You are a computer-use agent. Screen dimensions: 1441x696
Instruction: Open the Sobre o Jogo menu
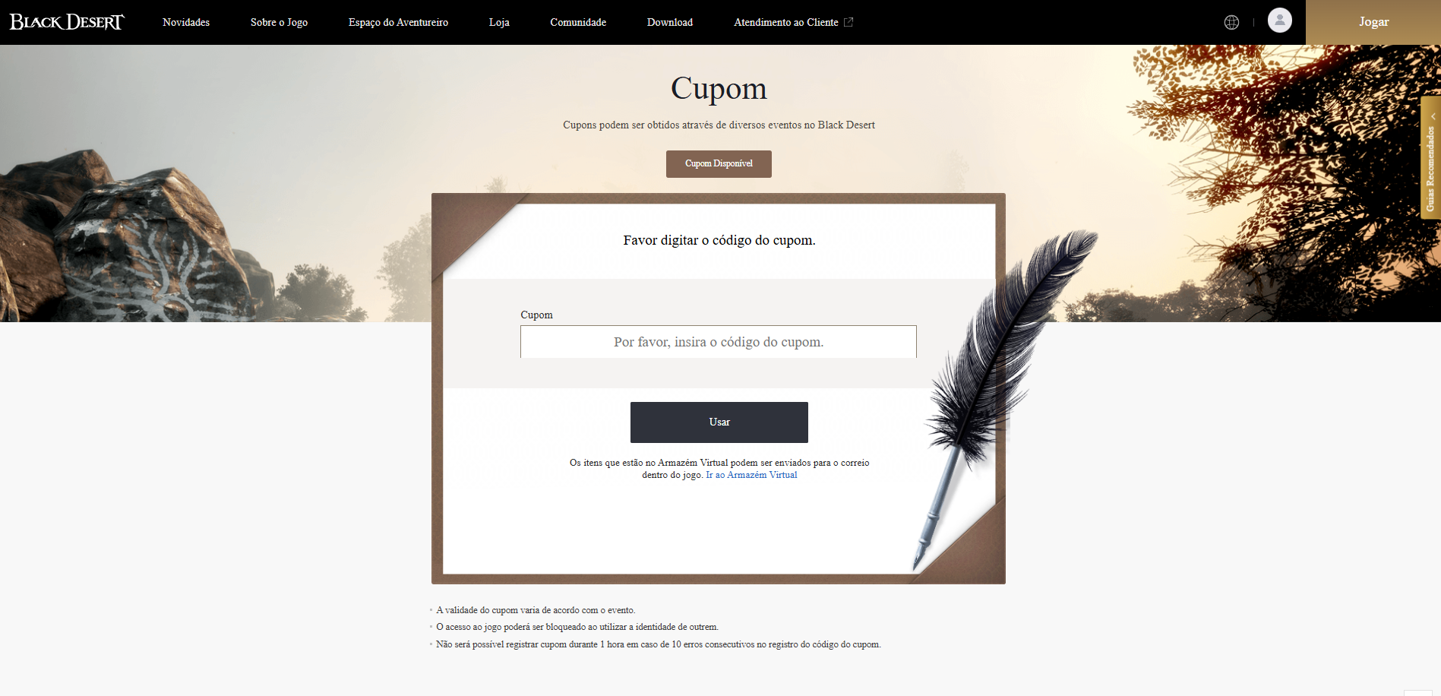pos(279,23)
